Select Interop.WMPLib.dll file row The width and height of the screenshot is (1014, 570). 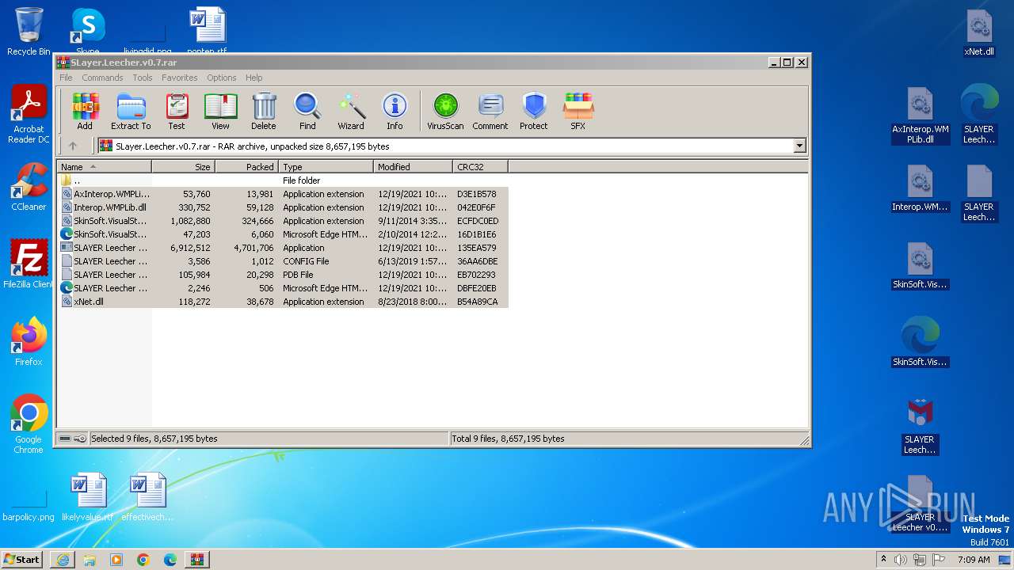[283, 207]
